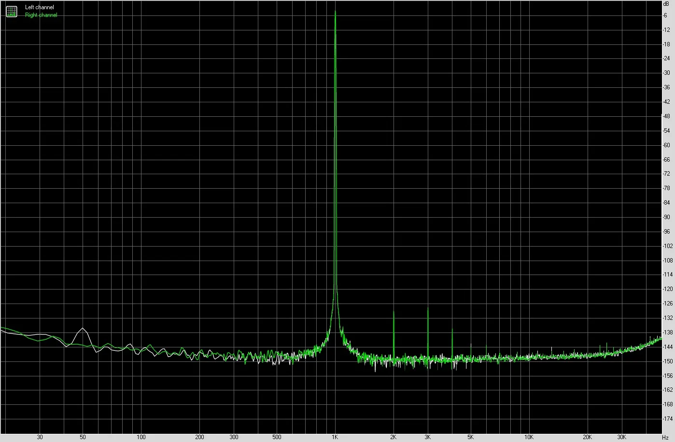Click the -150 level axis label
The height and width of the screenshot is (442, 675).
[x=668, y=361]
